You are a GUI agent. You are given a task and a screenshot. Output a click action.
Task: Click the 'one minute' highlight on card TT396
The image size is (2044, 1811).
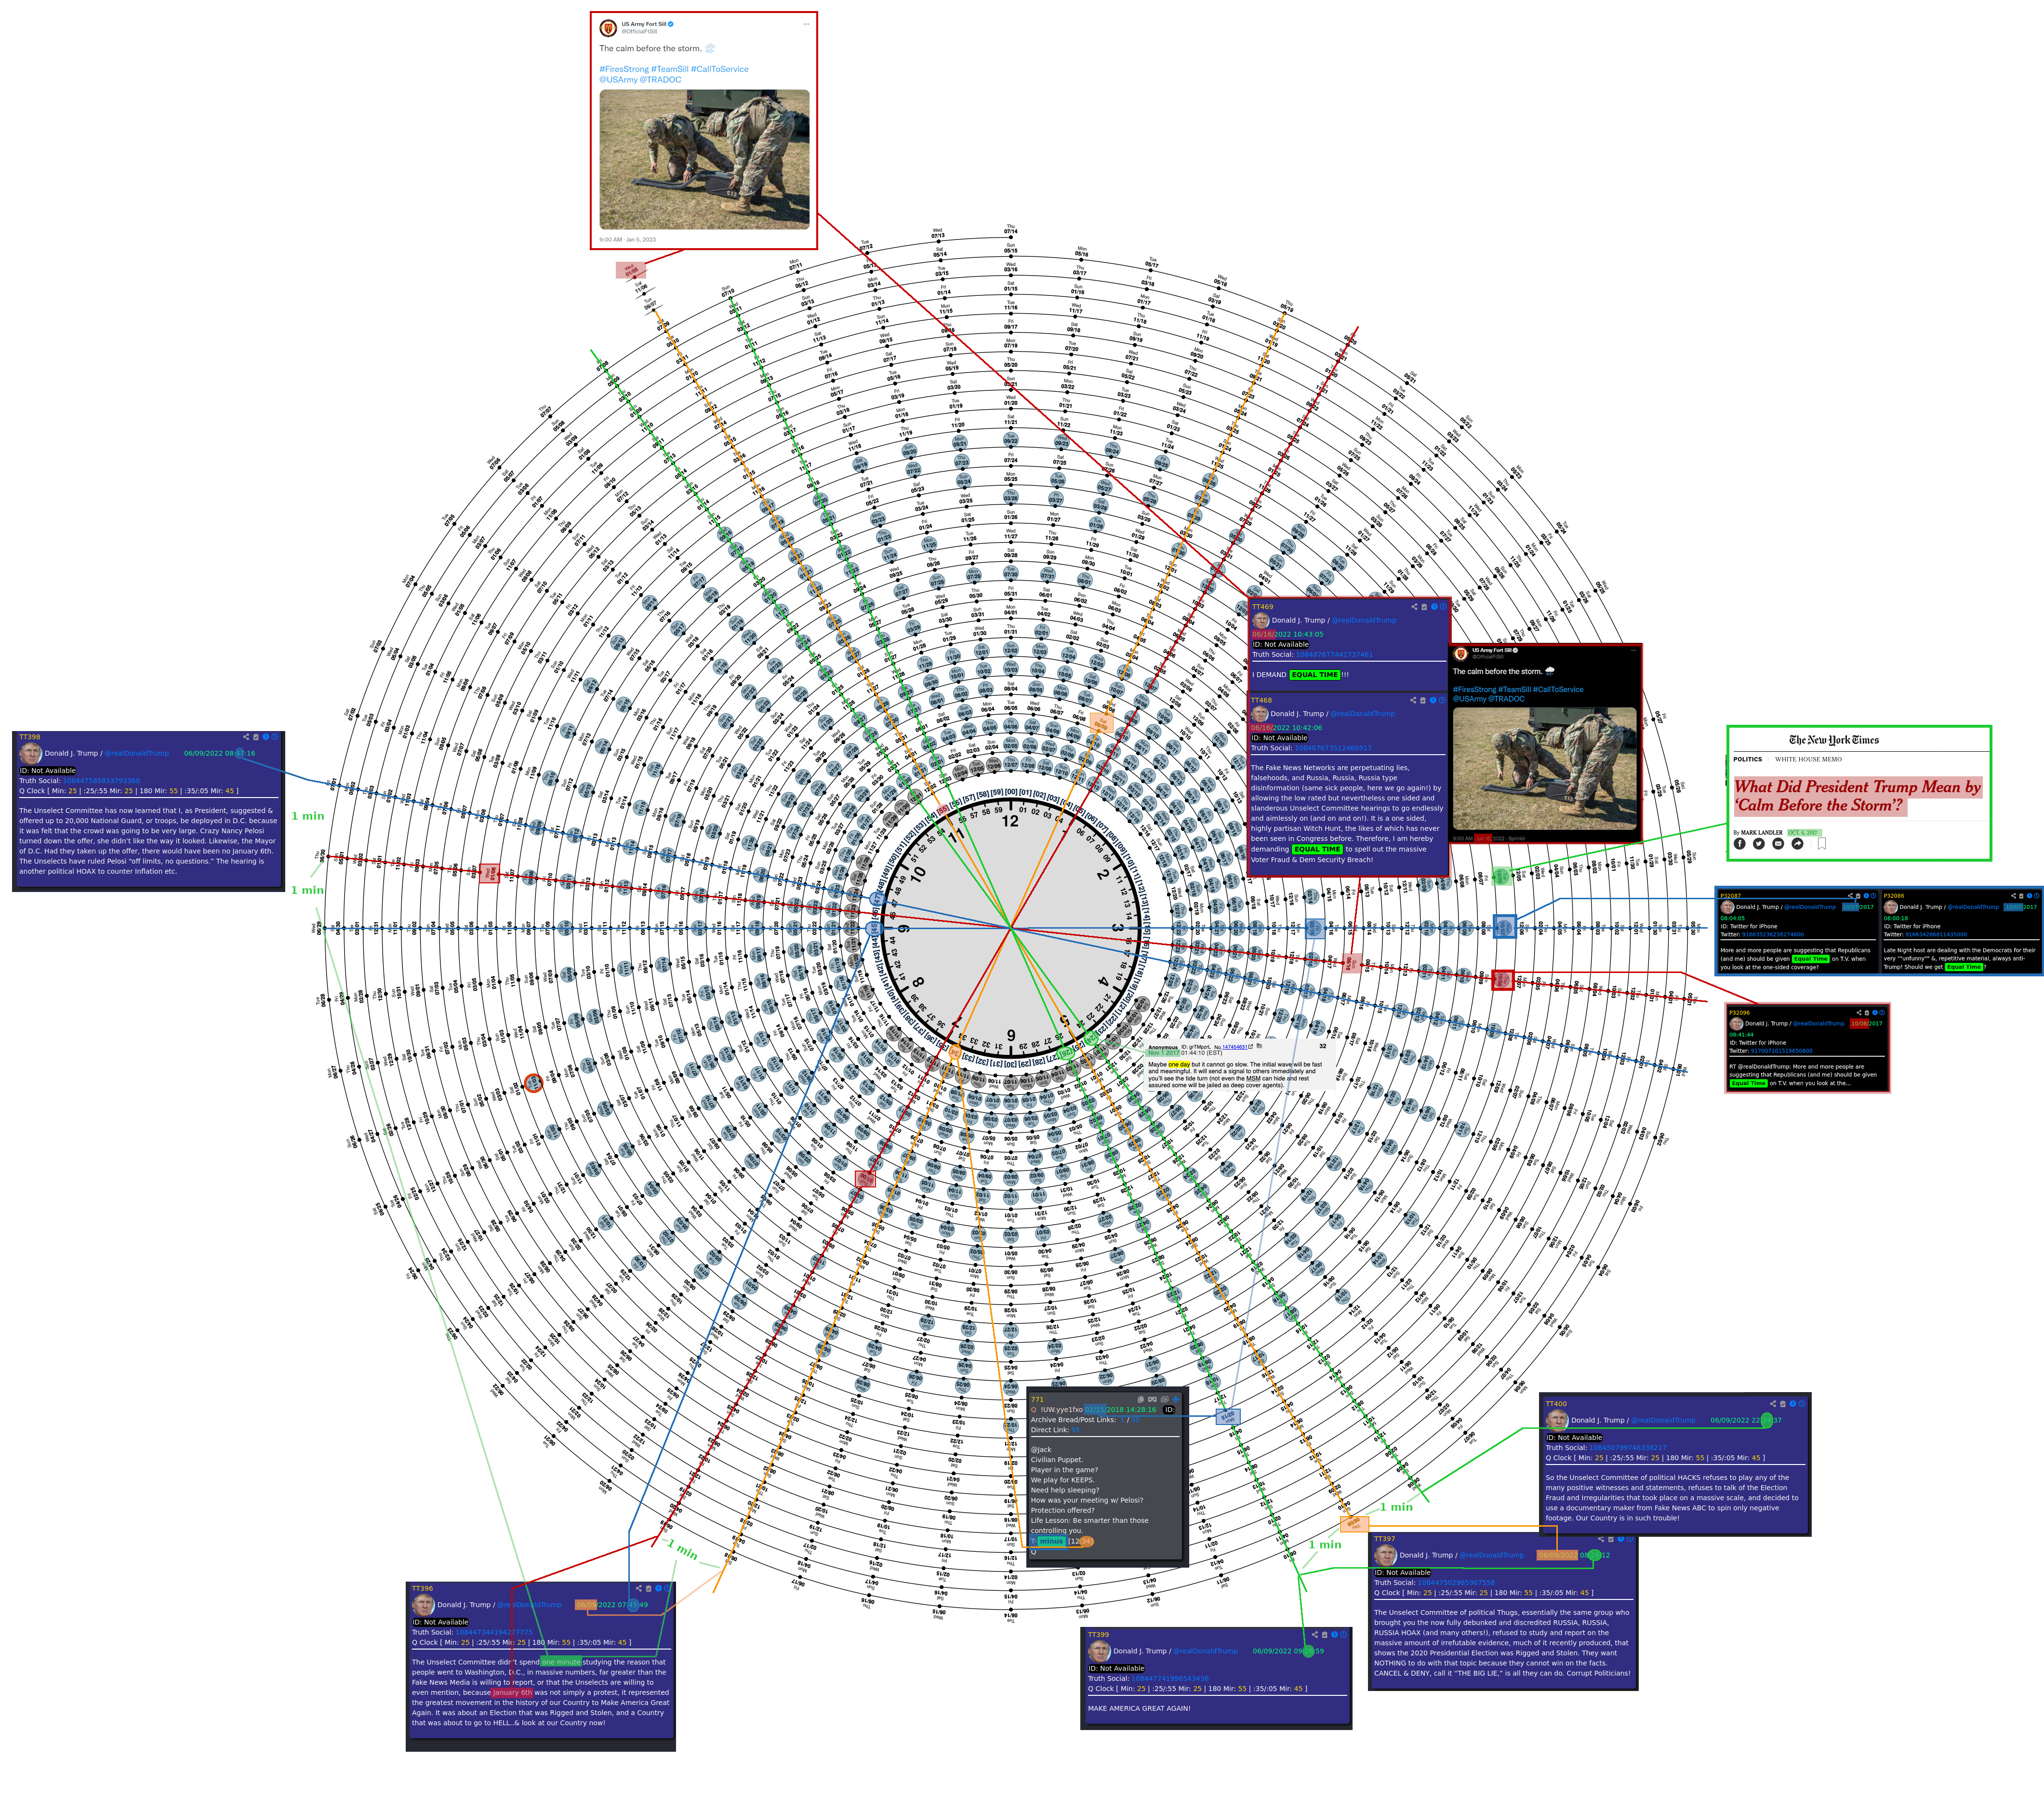(x=561, y=1662)
